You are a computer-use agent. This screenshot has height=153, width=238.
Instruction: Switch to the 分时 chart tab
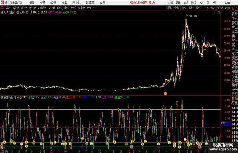coord(8,8)
